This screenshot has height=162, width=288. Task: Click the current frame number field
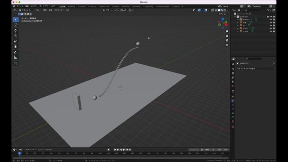[194, 150]
